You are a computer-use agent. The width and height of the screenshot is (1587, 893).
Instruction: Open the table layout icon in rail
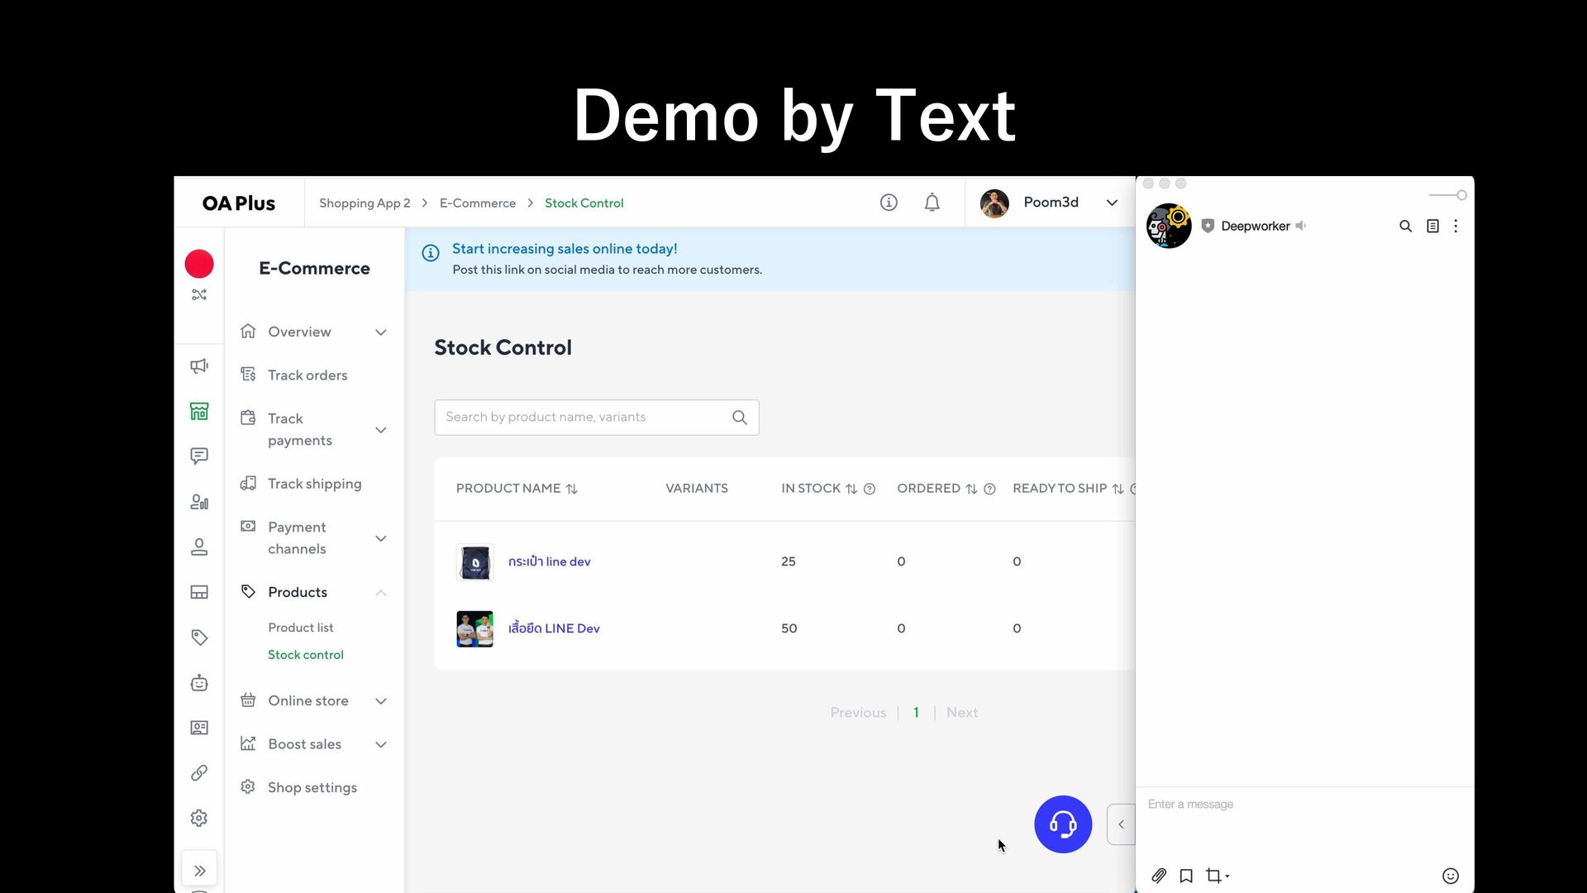[x=199, y=592]
